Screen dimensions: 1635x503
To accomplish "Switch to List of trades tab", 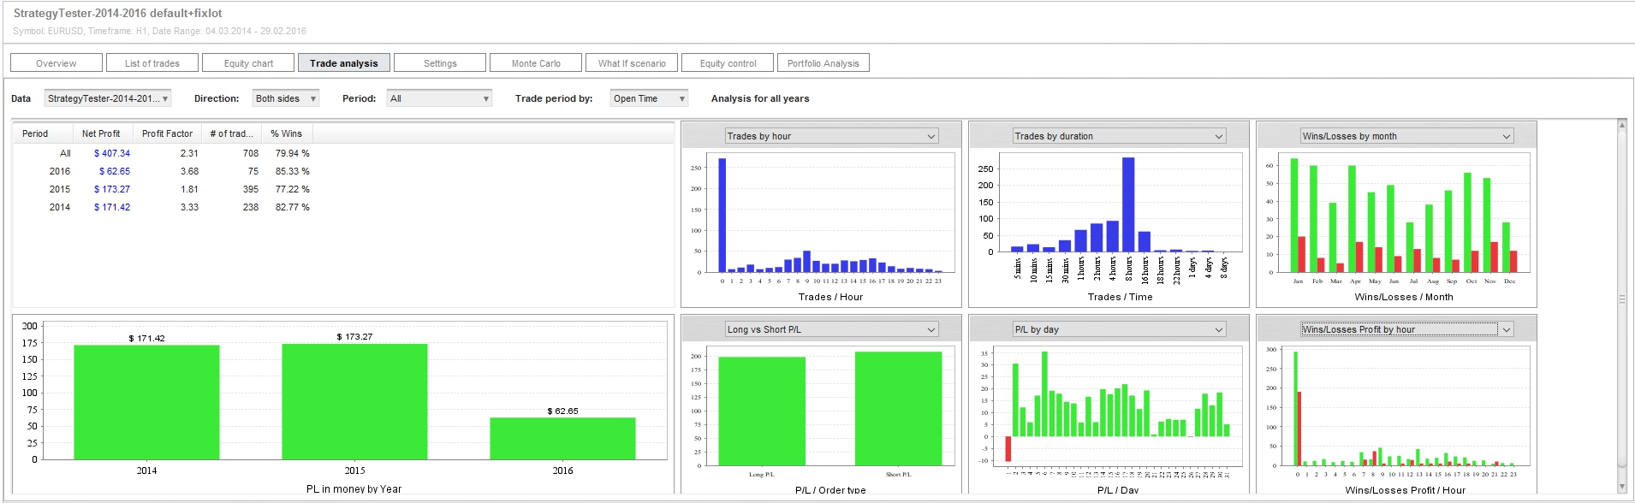I will tap(152, 63).
